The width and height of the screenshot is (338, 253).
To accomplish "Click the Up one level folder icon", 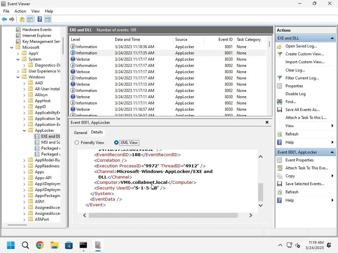I will 22,19.
